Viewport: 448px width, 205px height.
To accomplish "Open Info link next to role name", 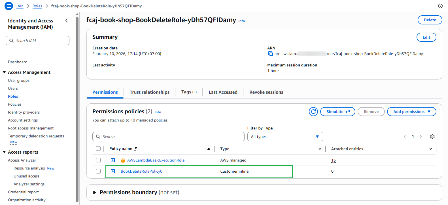I will (241, 21).
